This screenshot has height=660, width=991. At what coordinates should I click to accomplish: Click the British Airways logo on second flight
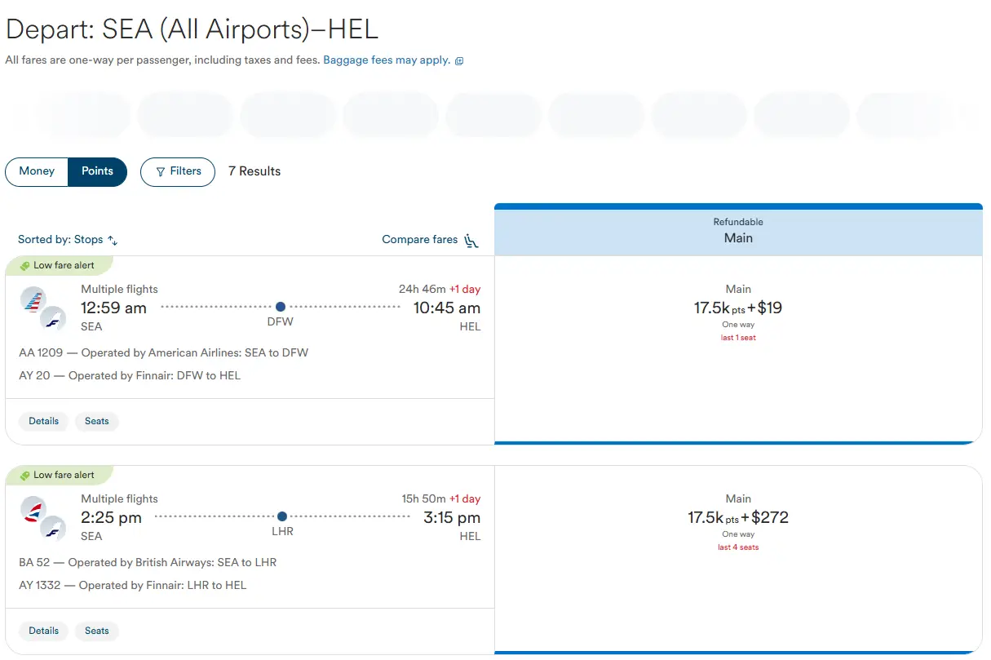pos(33,509)
